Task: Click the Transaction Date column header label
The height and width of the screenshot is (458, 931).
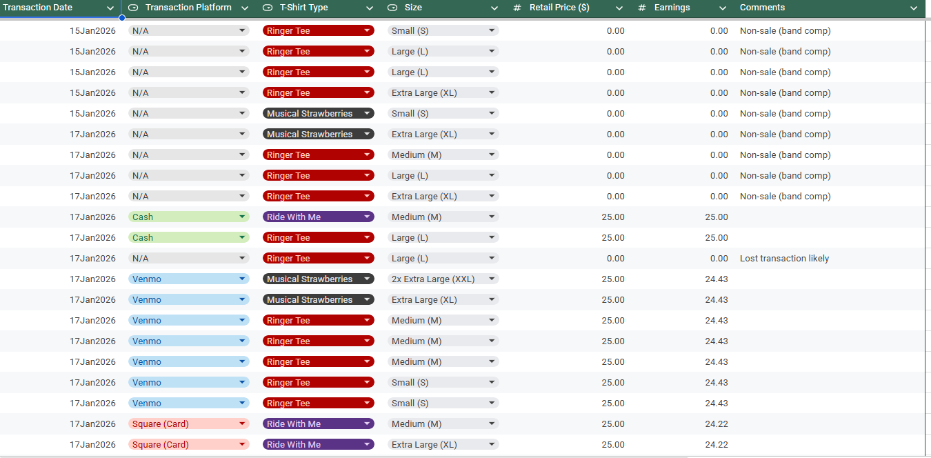Action: [x=38, y=8]
